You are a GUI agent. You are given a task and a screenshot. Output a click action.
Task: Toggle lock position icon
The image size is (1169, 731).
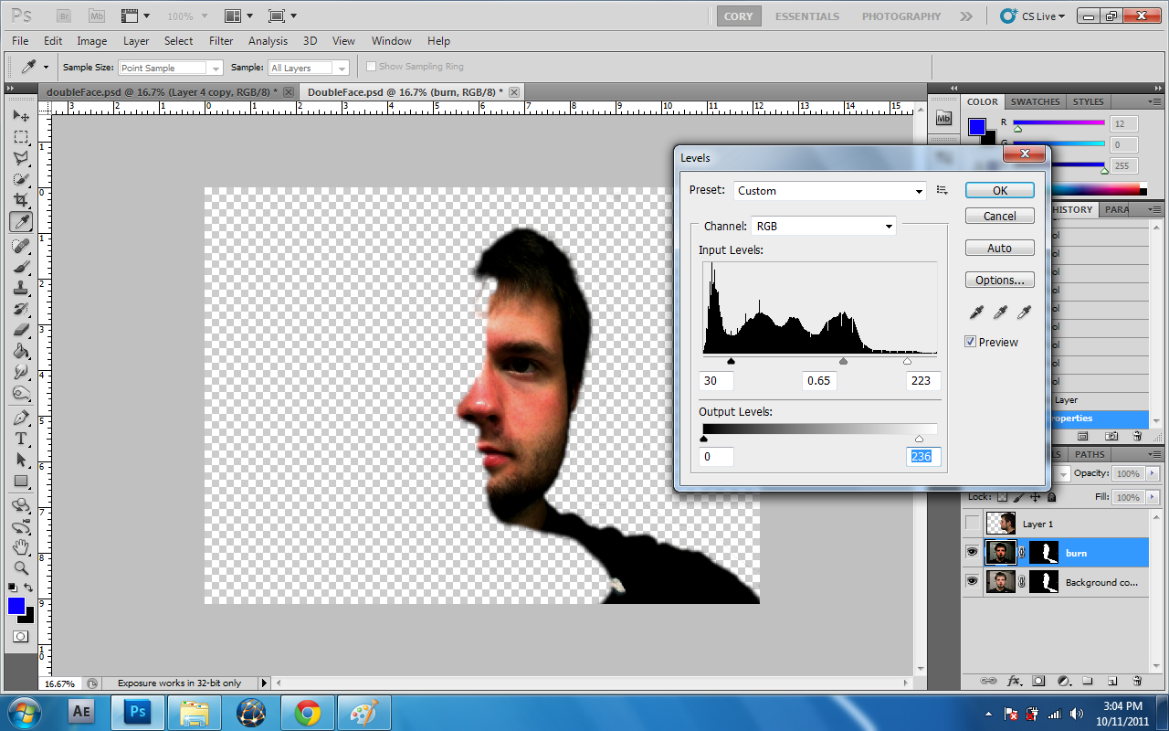click(x=1035, y=497)
